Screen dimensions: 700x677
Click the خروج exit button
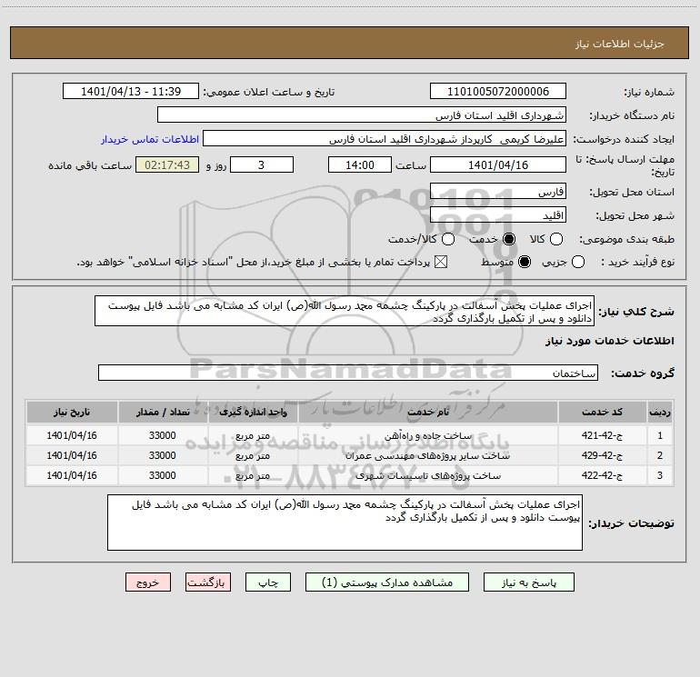pos(148,582)
